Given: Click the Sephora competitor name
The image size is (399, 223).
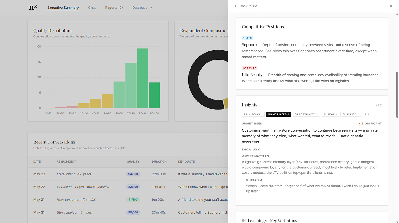Looking at the screenshot, I should (249, 45).
